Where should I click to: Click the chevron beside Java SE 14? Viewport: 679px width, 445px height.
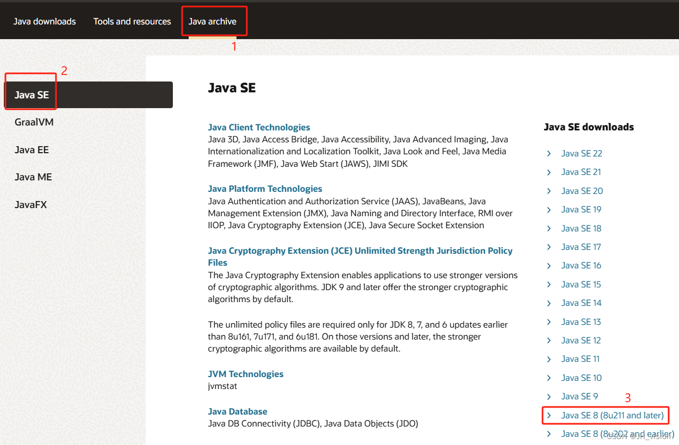(x=549, y=303)
